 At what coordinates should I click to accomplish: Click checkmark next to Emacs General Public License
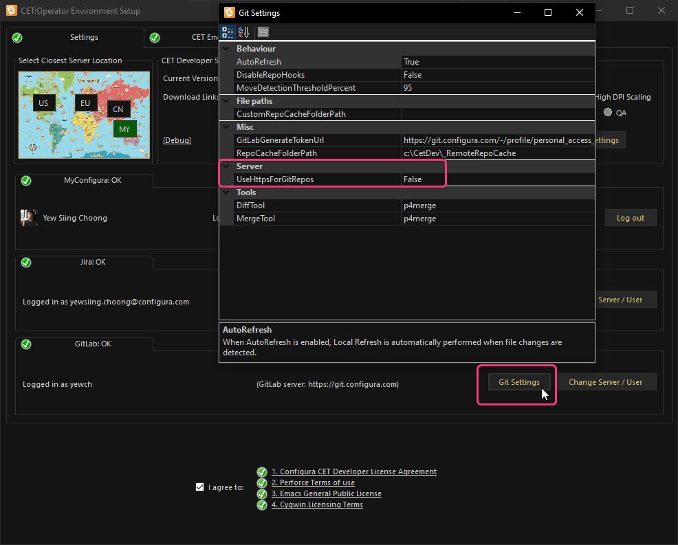(261, 493)
